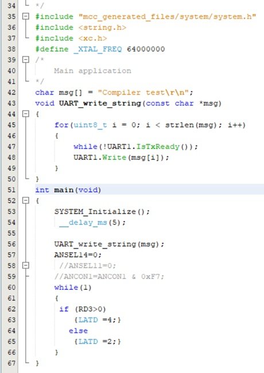The height and width of the screenshot is (373, 264).
Task: Click UART_write_string(msg) call on line 56
Action: 109,244
